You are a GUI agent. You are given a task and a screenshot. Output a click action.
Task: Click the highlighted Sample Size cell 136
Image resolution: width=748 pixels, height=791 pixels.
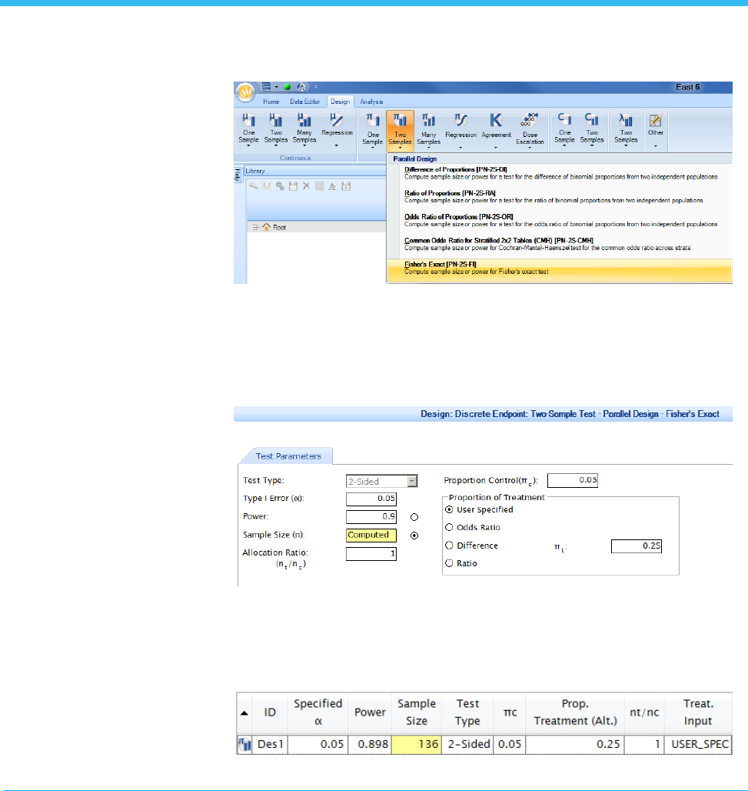(x=417, y=744)
